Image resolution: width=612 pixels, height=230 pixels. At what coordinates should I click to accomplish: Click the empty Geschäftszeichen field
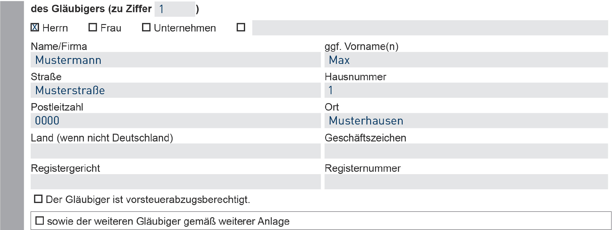[x=466, y=151]
